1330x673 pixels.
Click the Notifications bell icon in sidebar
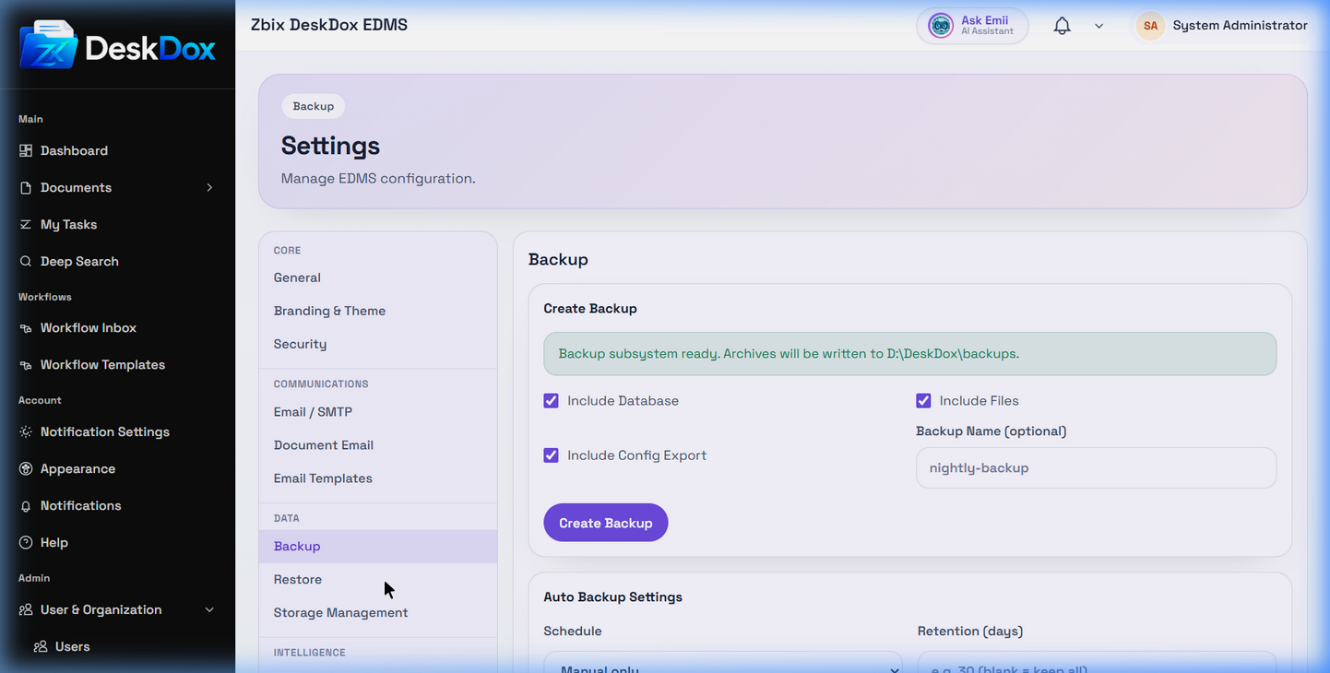[x=26, y=505]
